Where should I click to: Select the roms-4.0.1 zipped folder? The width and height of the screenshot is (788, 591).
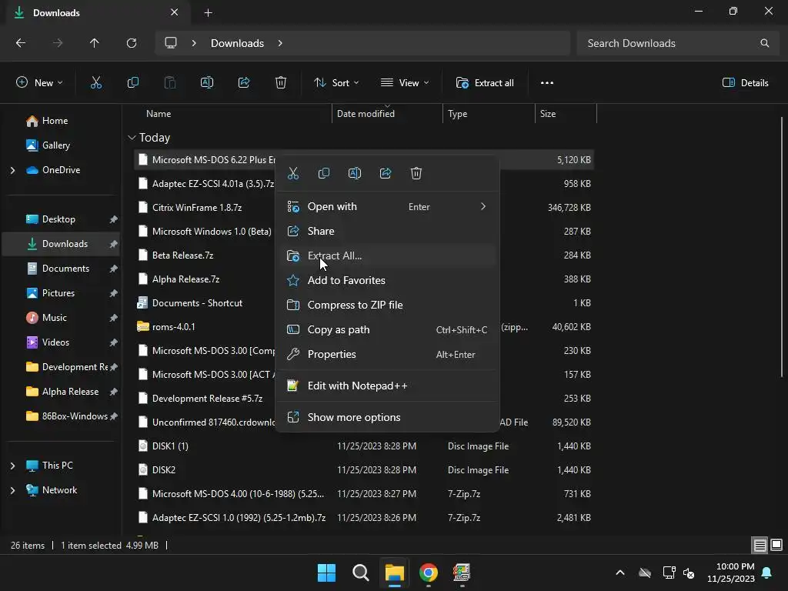point(364,326)
